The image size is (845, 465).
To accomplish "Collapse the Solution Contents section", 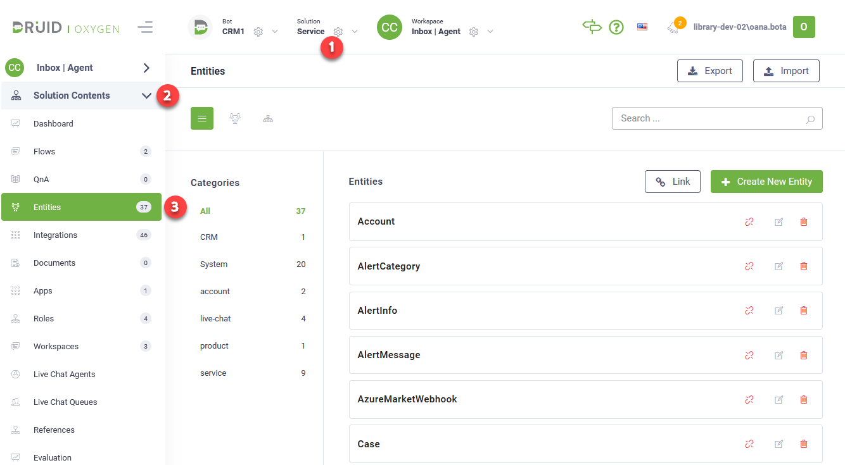I will [146, 96].
